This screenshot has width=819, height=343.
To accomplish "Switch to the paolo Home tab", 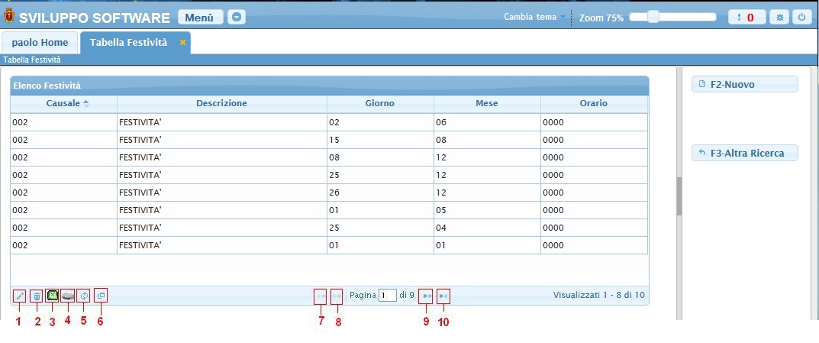I will [x=40, y=43].
